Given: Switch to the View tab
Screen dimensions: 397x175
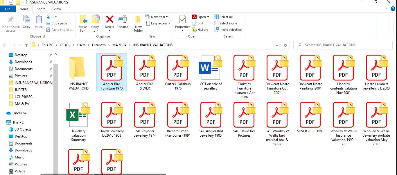Looking at the screenshot, I should tap(57, 9).
